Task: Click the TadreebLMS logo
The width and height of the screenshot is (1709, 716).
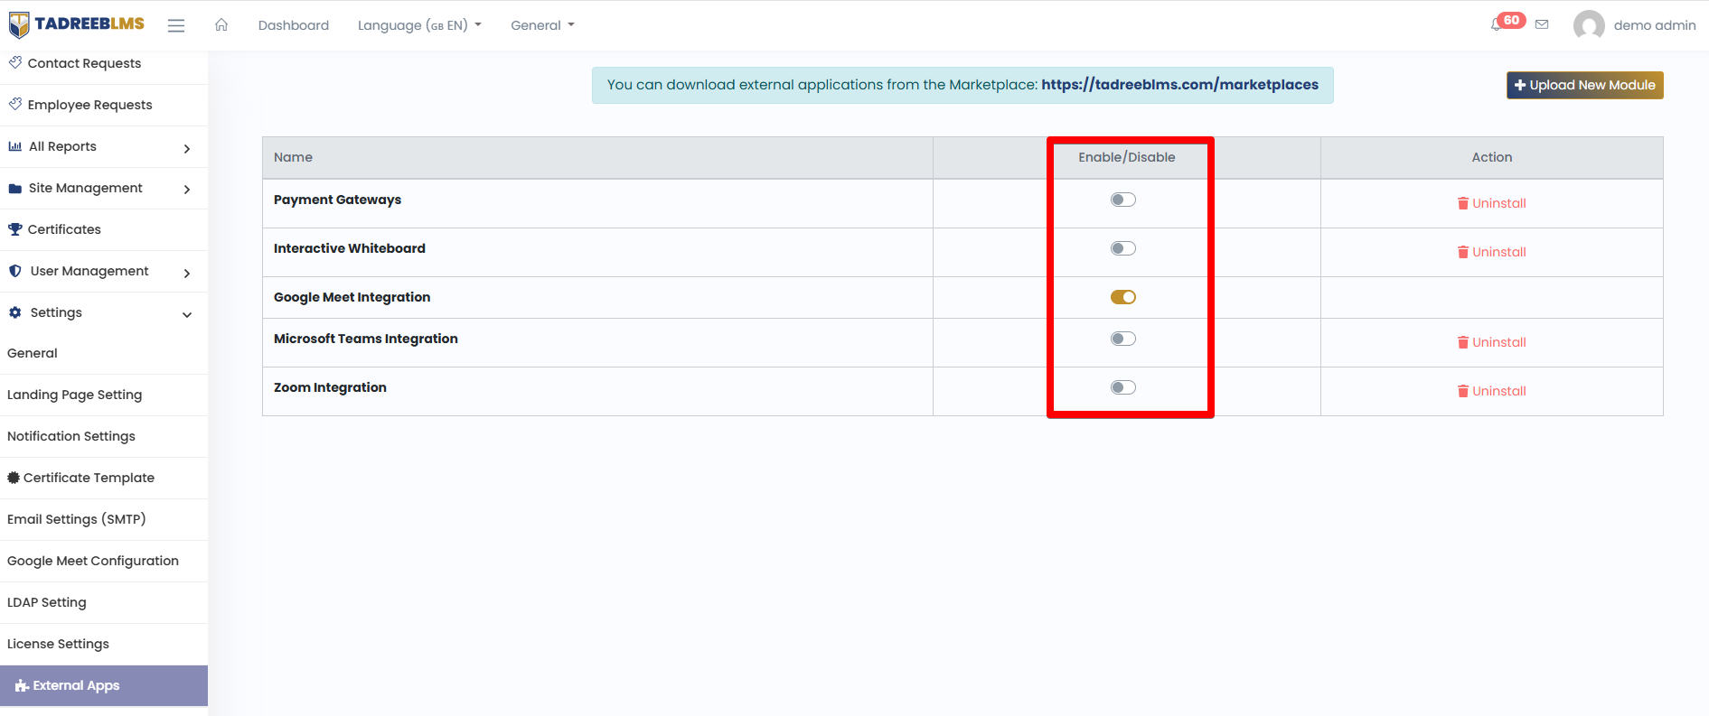Action: click(x=77, y=24)
